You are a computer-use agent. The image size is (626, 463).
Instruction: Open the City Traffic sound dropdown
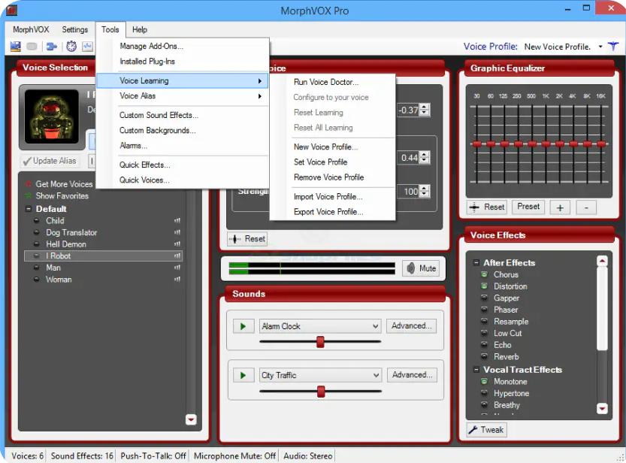(x=376, y=376)
